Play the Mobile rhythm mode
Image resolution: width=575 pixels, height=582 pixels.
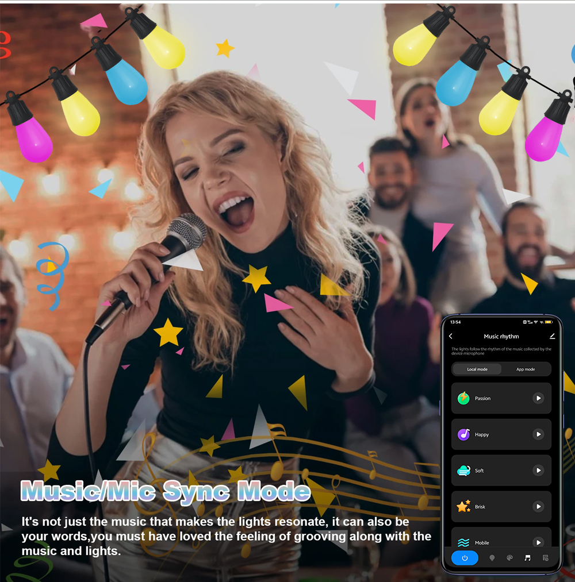[538, 542]
